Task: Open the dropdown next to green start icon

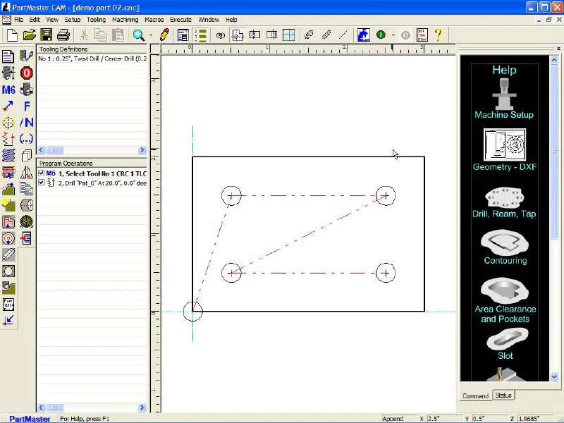Action: tap(393, 35)
